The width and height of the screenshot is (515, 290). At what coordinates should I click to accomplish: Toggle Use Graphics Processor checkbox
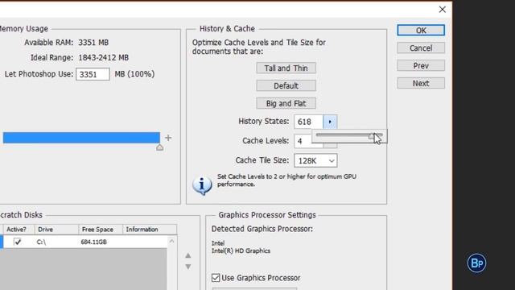(216, 278)
